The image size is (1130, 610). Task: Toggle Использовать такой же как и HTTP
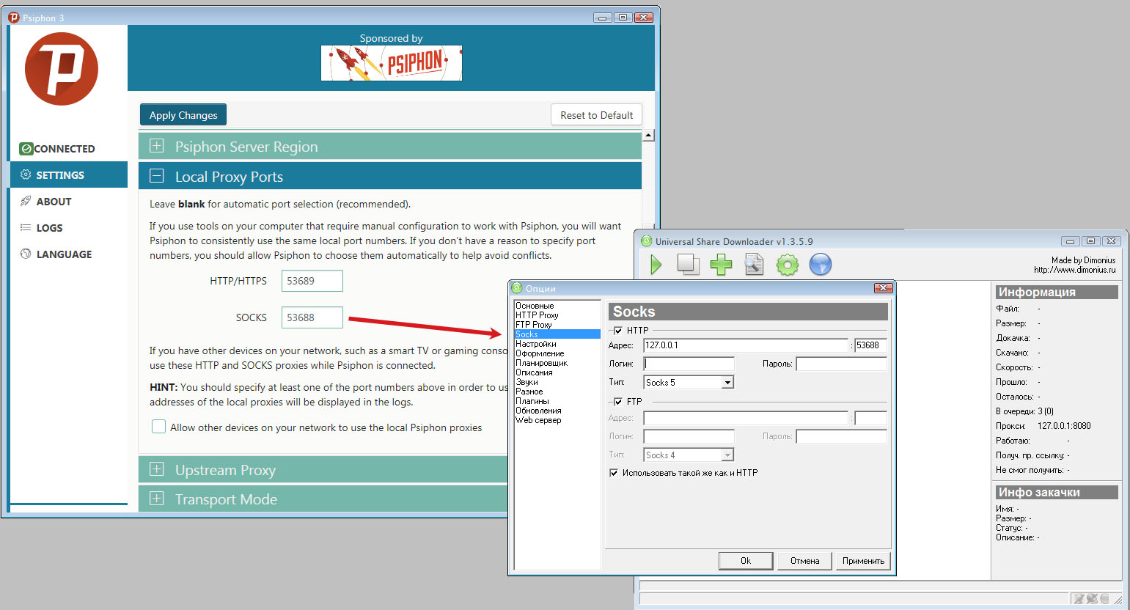[x=614, y=473]
